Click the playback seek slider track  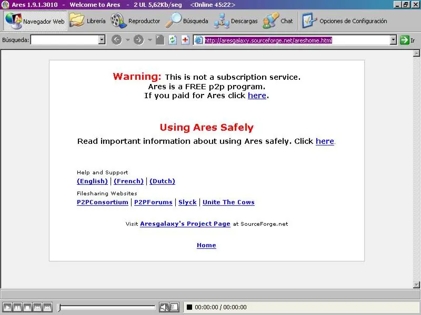107,307
